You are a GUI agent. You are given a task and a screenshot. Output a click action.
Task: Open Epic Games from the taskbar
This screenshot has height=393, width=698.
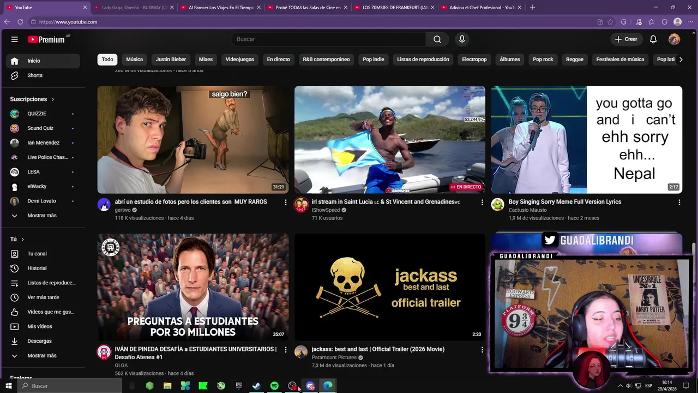[239, 386]
